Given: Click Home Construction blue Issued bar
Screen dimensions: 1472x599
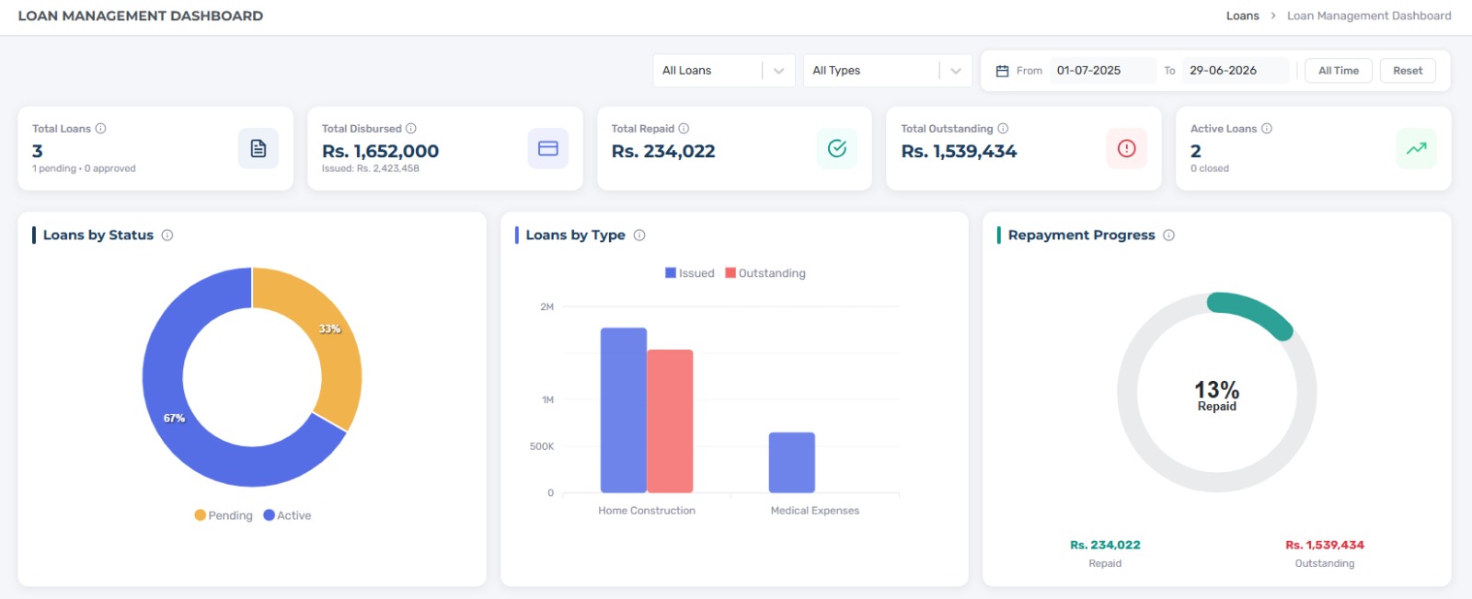Looking at the screenshot, I should (624, 410).
